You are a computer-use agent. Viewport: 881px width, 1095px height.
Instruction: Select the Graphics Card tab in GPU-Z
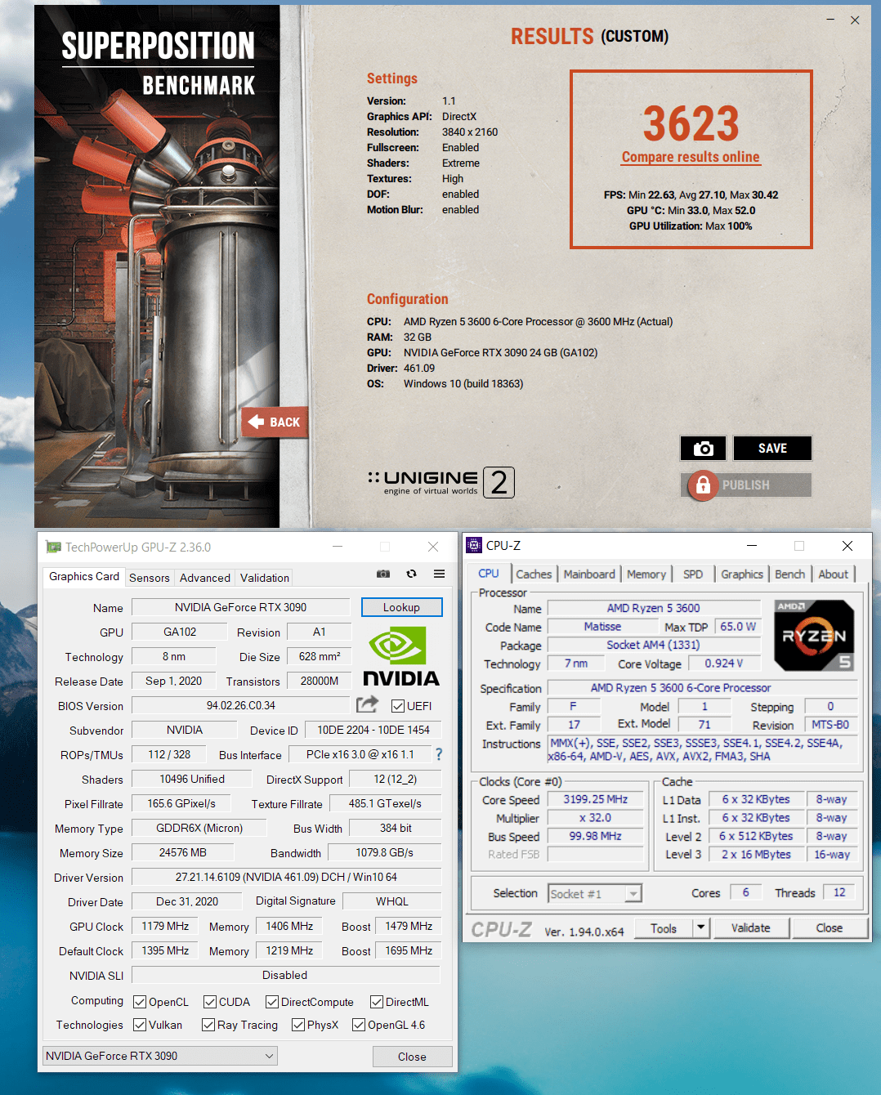point(84,576)
